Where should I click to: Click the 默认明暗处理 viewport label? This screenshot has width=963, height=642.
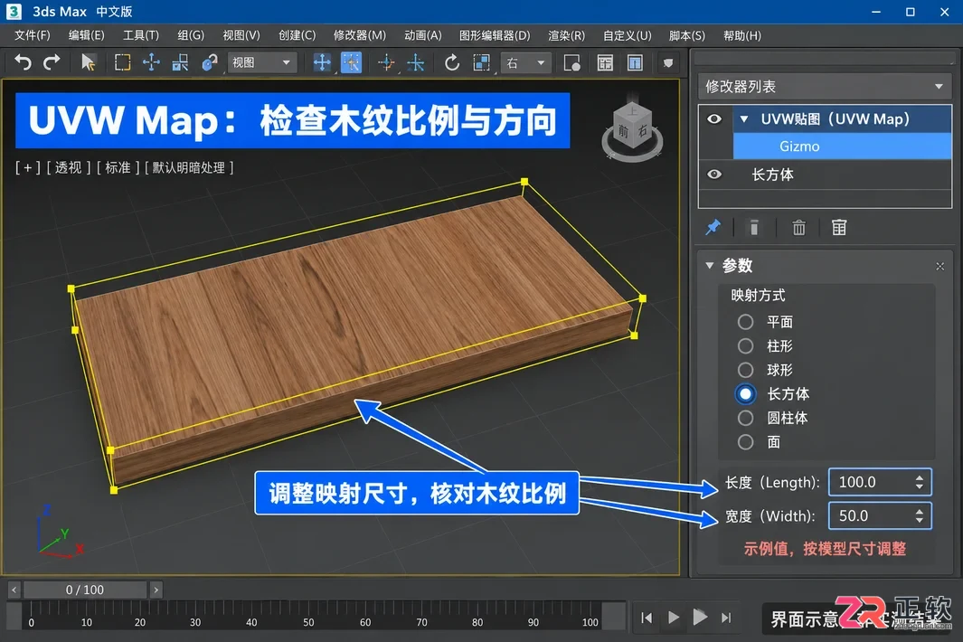pyautogui.click(x=189, y=167)
